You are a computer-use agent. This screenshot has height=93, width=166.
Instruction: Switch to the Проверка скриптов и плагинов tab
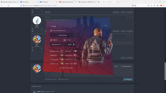point(10,2)
